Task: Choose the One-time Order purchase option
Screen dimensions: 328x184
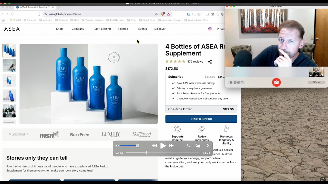Action: point(201,109)
